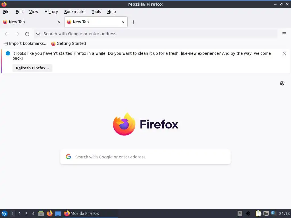This screenshot has width=291, height=218.
Task: Open the Edit menu
Action: (x=19, y=12)
